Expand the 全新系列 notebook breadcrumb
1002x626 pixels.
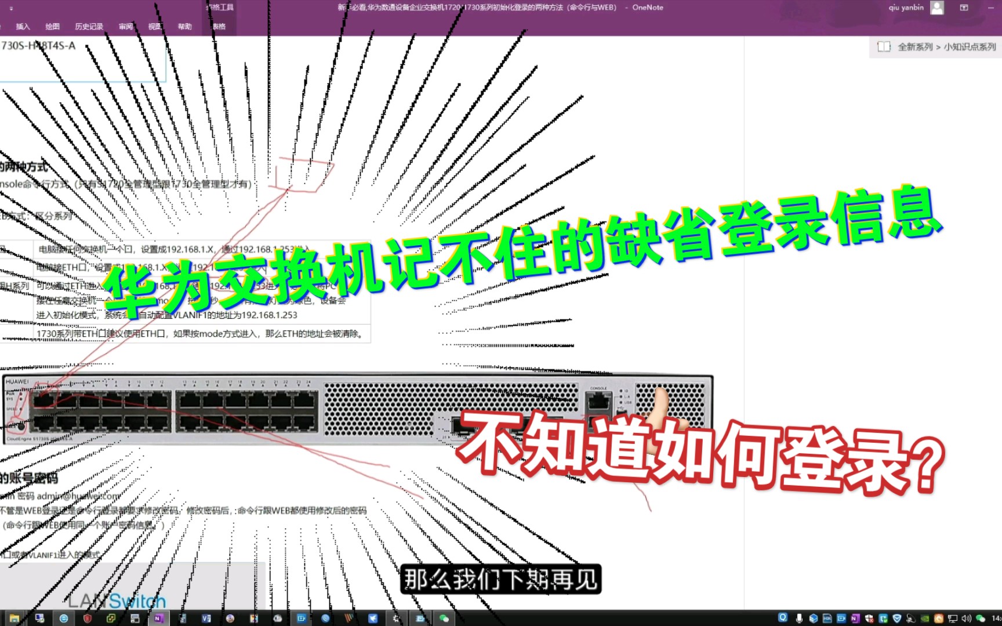[x=915, y=46]
